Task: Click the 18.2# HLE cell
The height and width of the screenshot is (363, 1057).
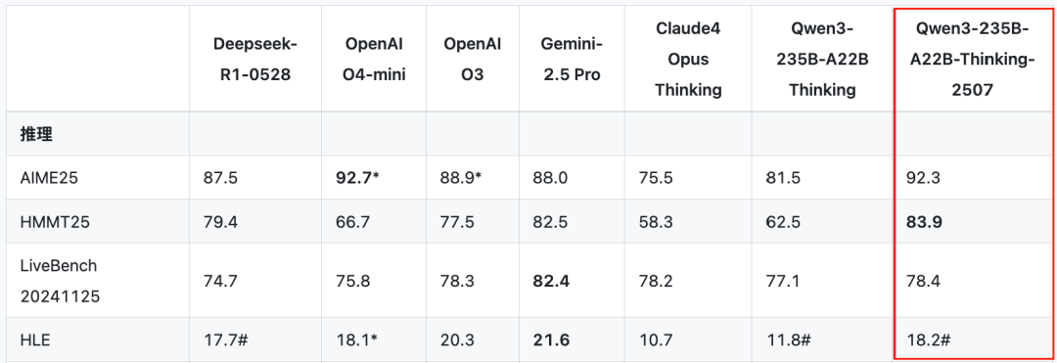Action: coord(929,340)
